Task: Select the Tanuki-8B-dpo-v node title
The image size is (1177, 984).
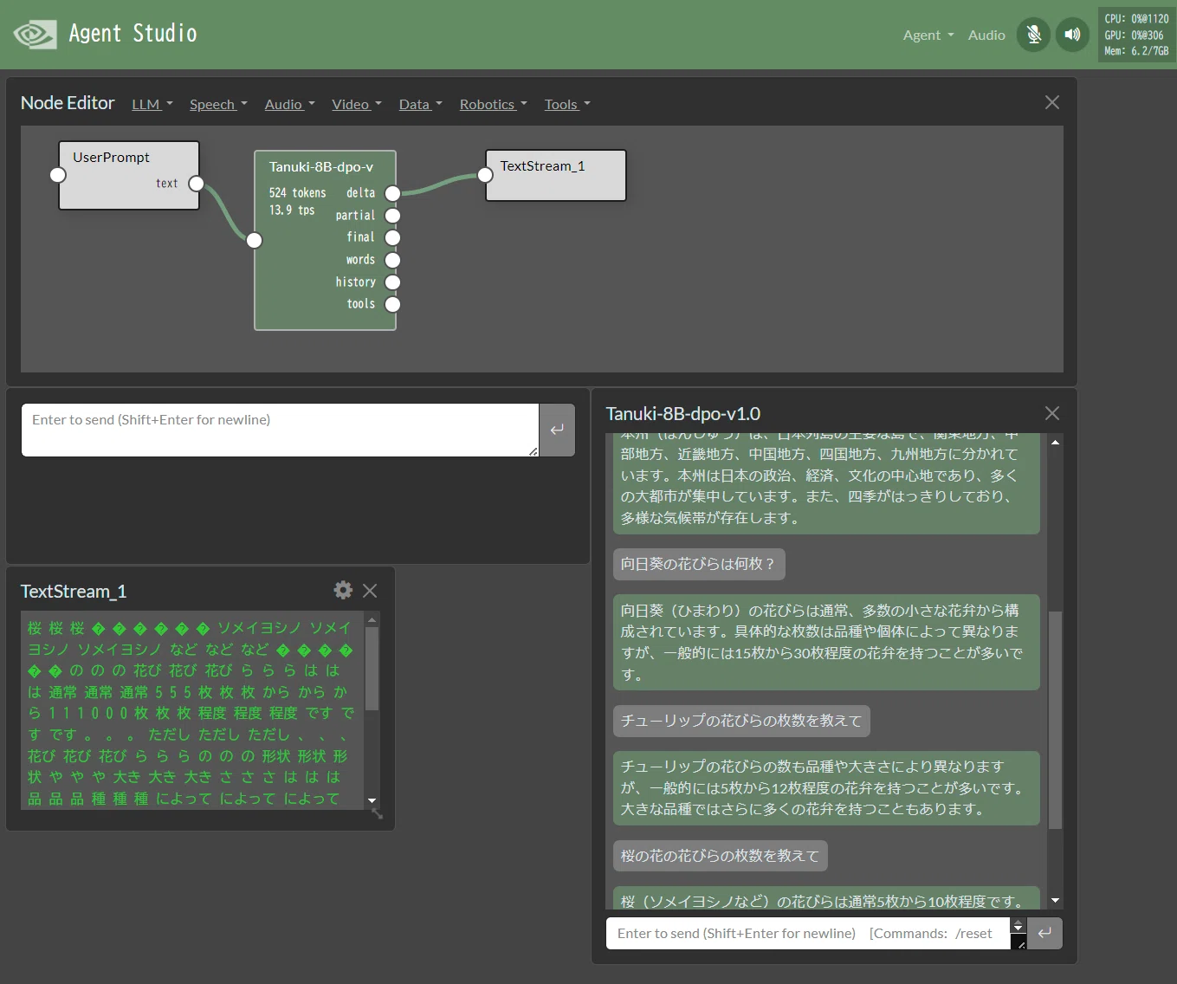Action: 321,166
